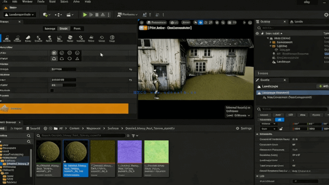Open the Landscape Mode selector dropdown

pyautogui.click(x=19, y=14)
